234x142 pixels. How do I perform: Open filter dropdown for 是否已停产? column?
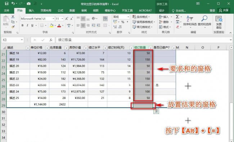point(174,48)
